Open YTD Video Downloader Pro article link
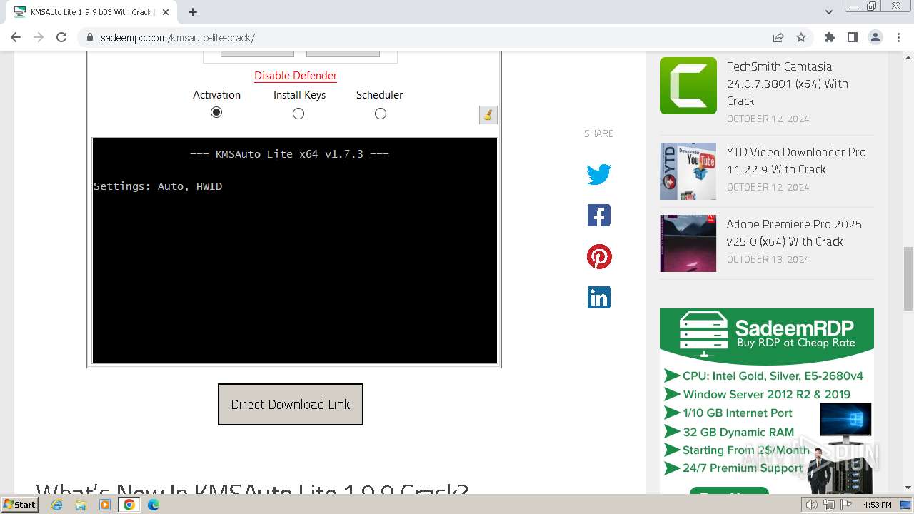Screen dimensions: 914x514 click(796, 161)
